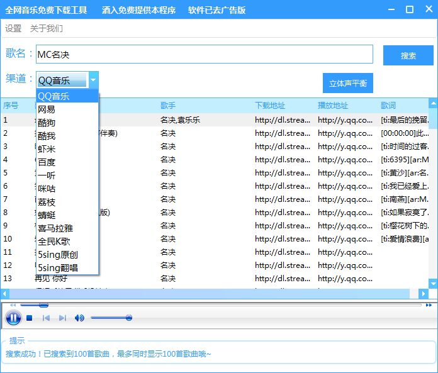Focus the 歌名 search input field

pyautogui.click(x=205, y=54)
